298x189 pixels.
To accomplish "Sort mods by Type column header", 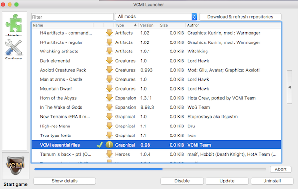I will tap(126, 25).
